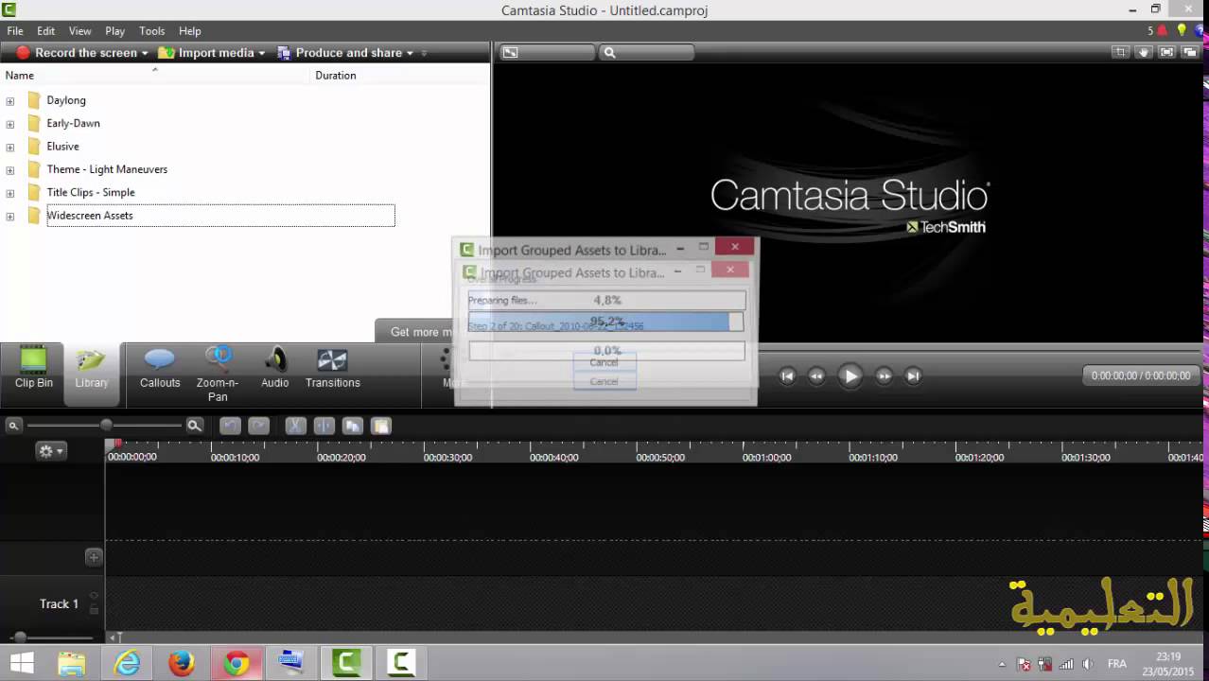Click the add track plus button
The height and width of the screenshot is (681, 1209).
coord(94,557)
